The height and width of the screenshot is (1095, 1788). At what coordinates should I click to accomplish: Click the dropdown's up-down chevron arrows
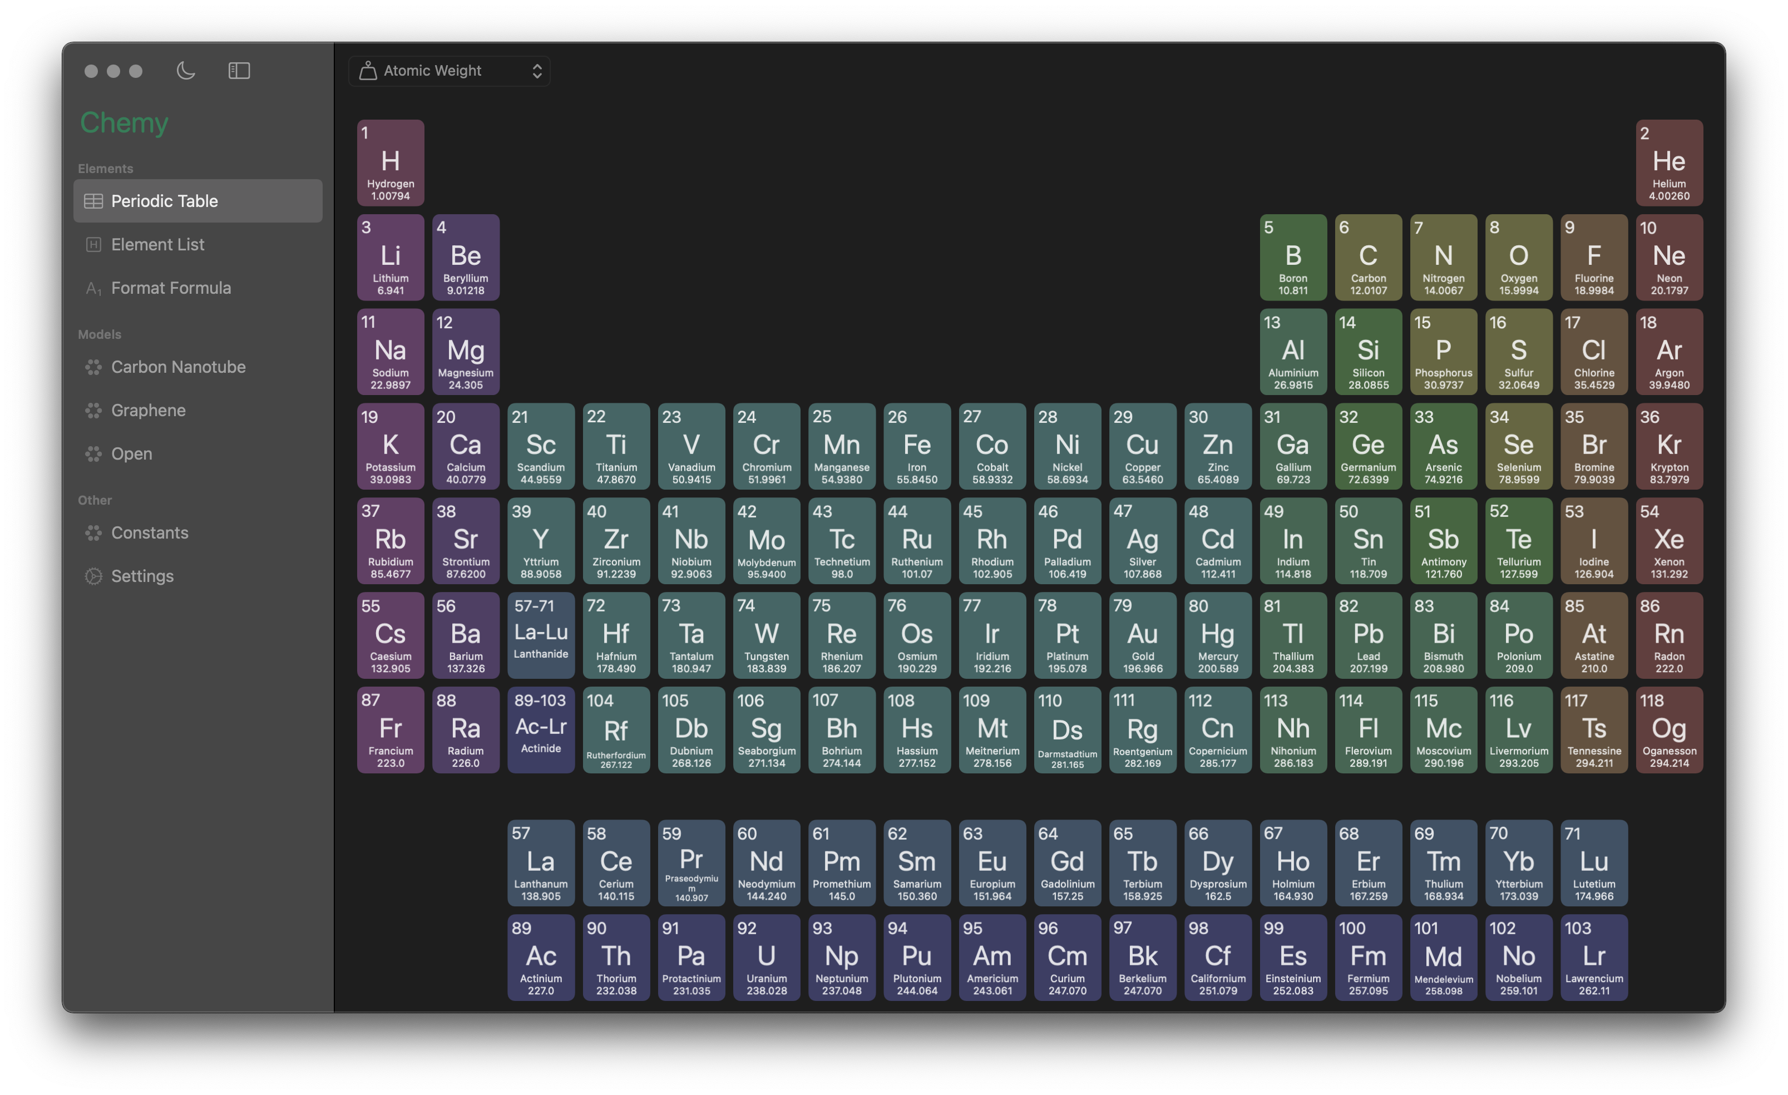[537, 71]
